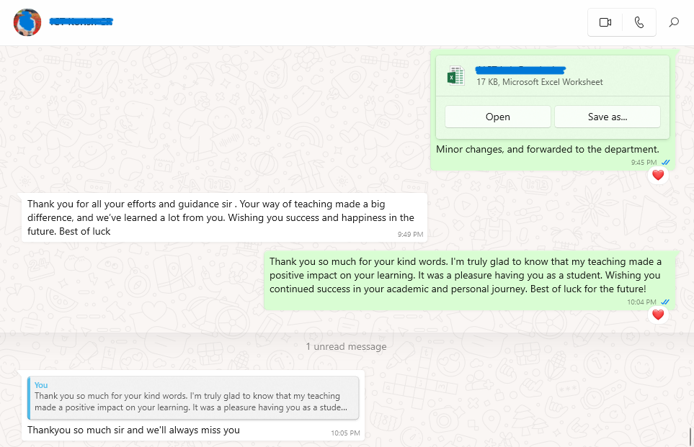
Task: Click heart reaction under the 10:04 PM message
Action: click(658, 315)
